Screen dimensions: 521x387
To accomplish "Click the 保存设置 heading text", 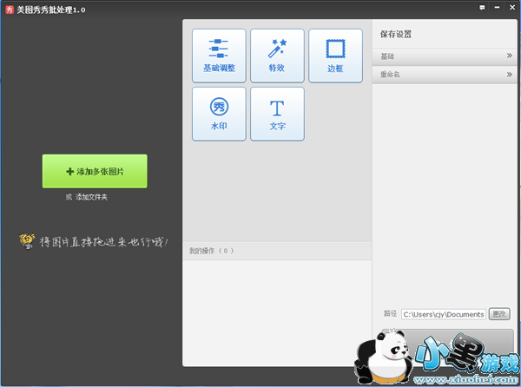I will pyautogui.click(x=396, y=34).
